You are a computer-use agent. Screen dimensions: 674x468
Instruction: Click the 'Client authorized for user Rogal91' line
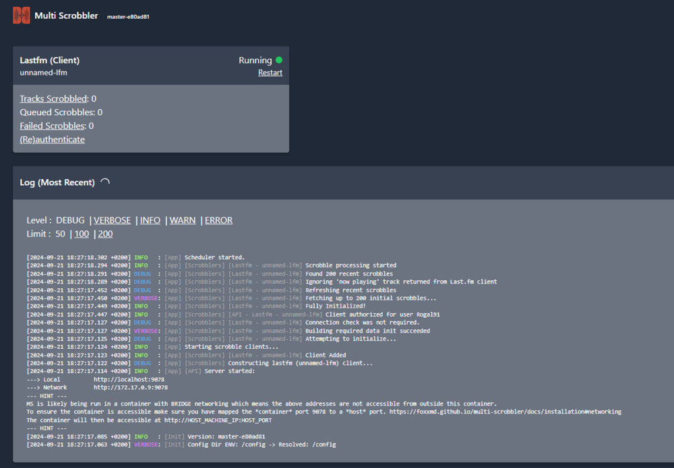(x=233, y=314)
